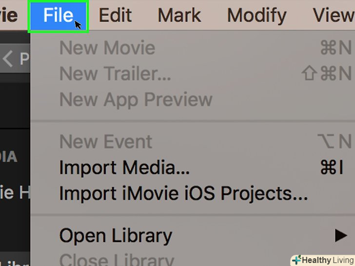Click the MEDIA sidebar section header
The image size is (355, 266).
pyautogui.click(x=9, y=157)
